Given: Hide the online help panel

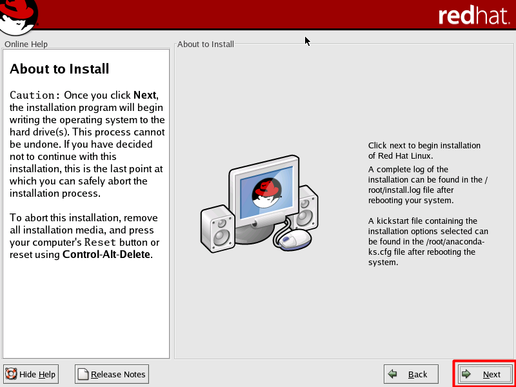Looking at the screenshot, I should click(30, 374).
